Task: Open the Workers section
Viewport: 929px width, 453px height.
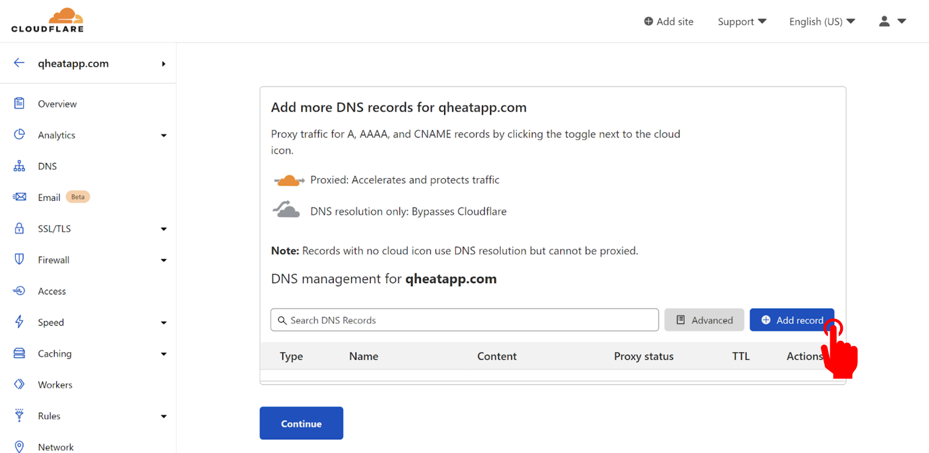Action: pyautogui.click(x=55, y=385)
